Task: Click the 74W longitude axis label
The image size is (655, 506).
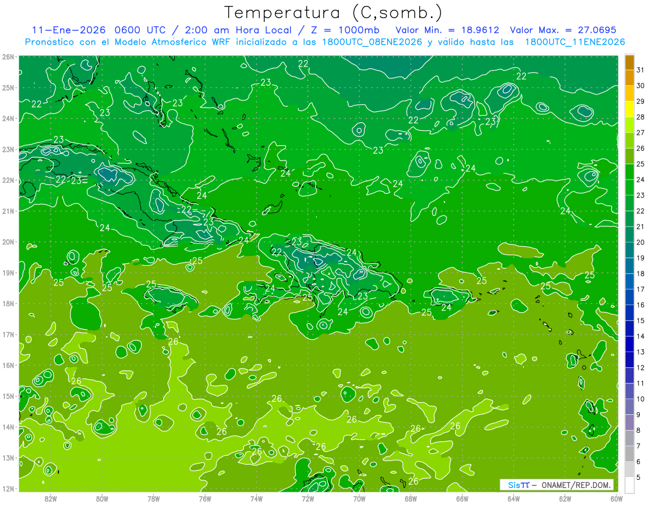Action: click(257, 498)
